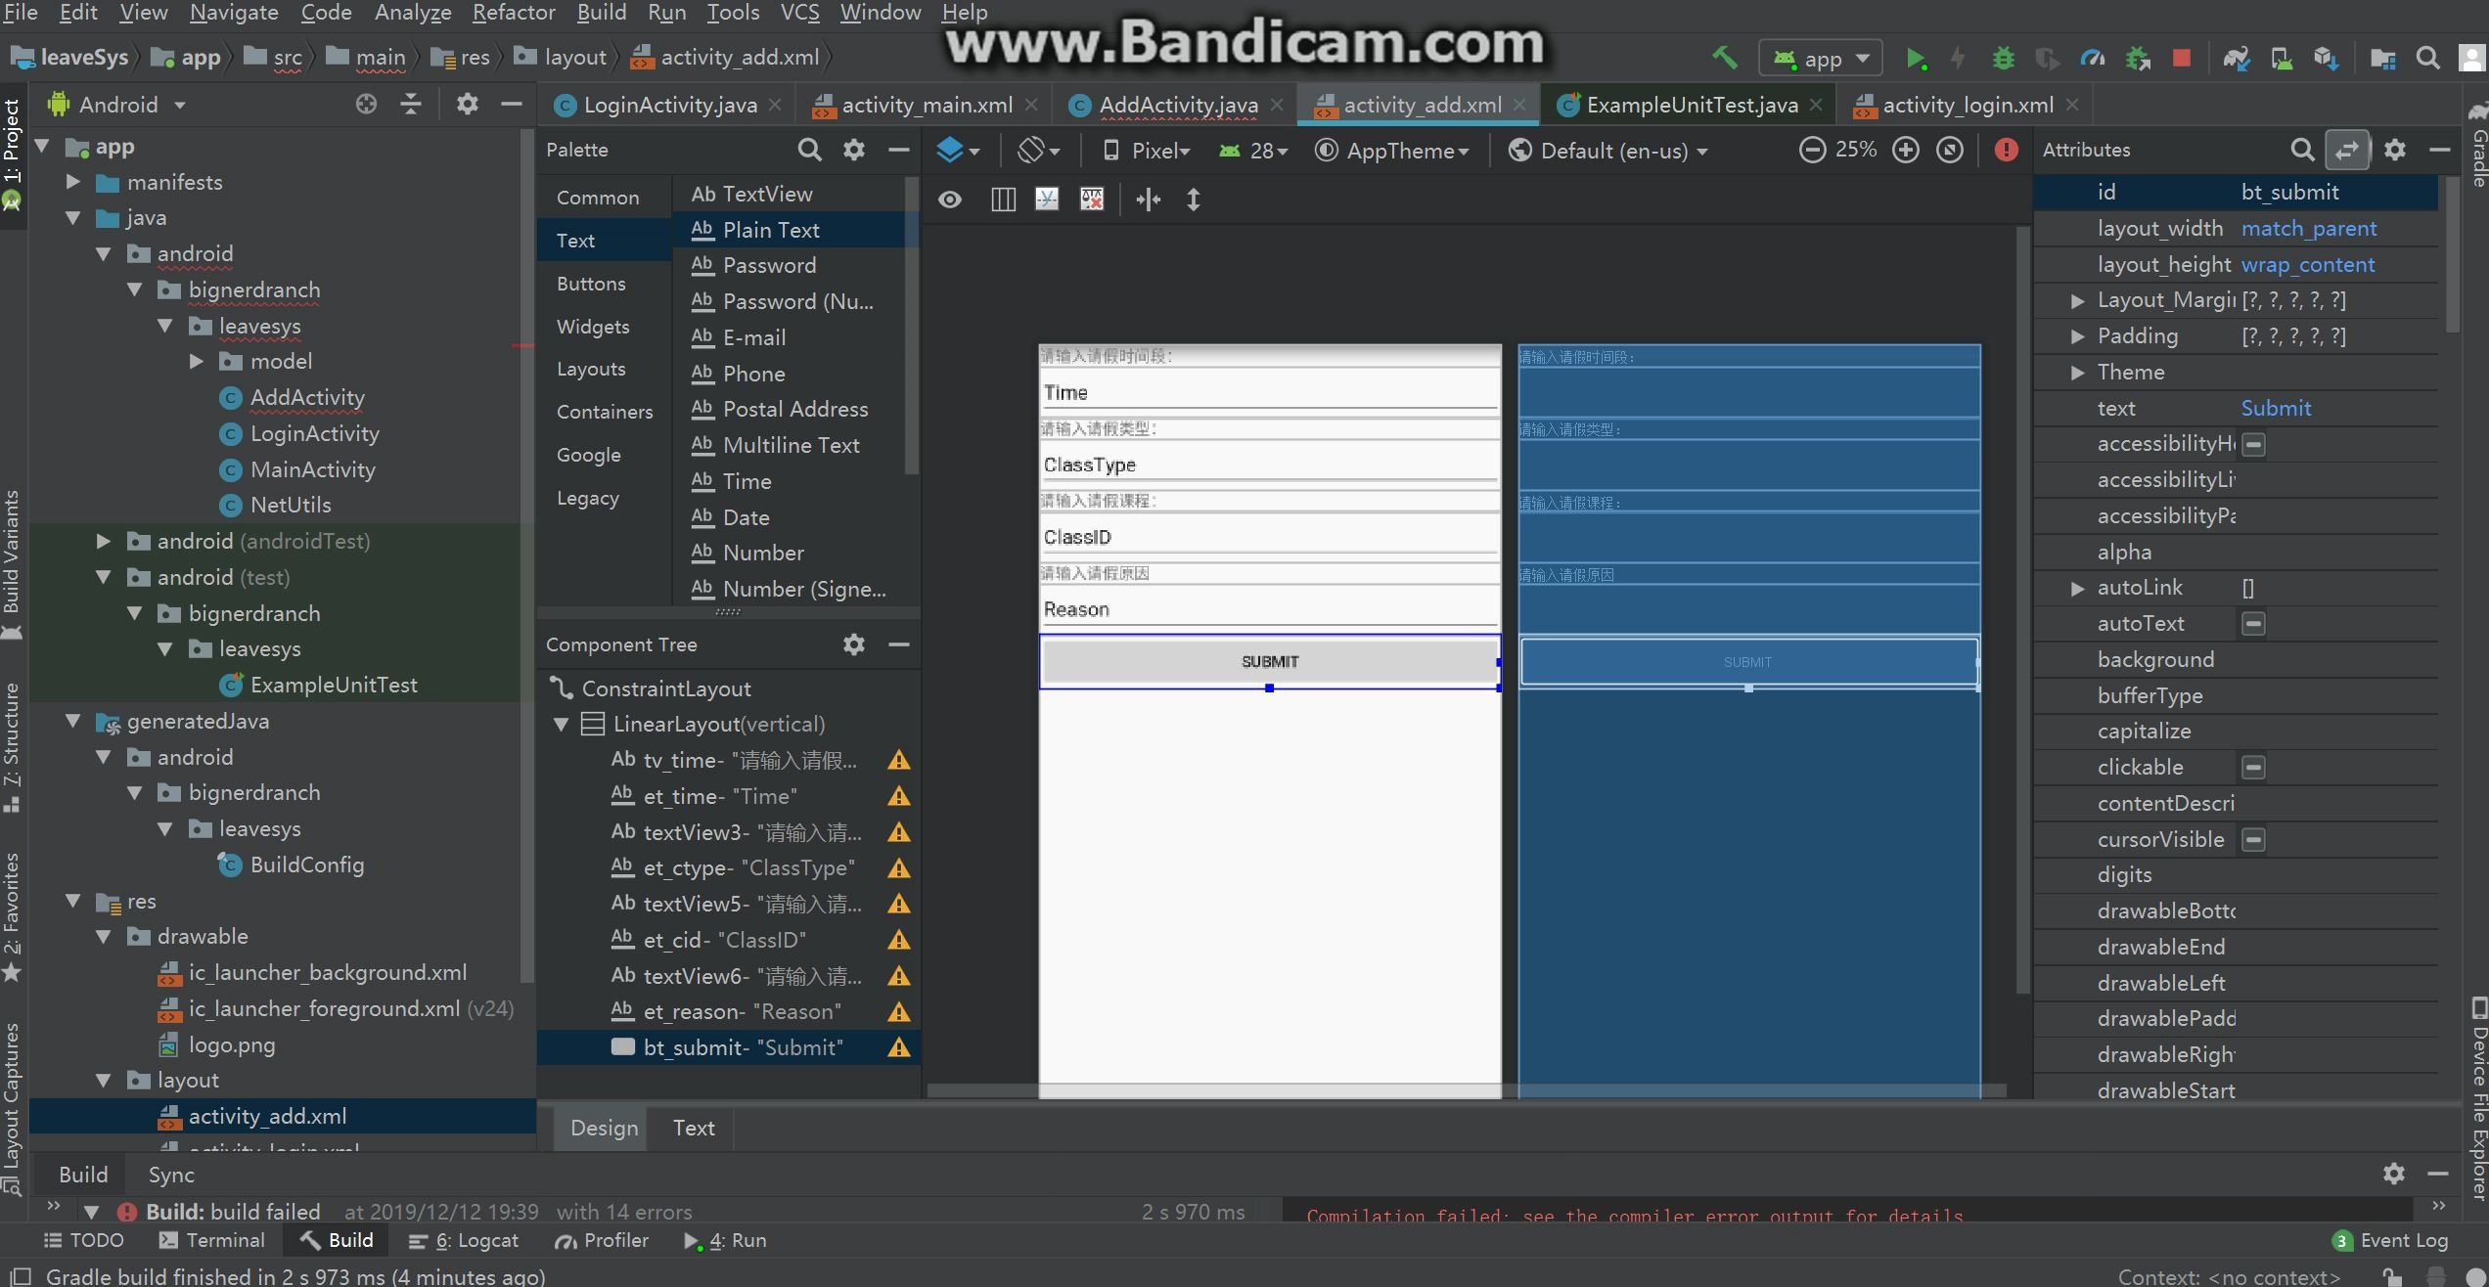Click the default margins columns icon
This screenshot has height=1287, width=2489.
pos(1003,200)
